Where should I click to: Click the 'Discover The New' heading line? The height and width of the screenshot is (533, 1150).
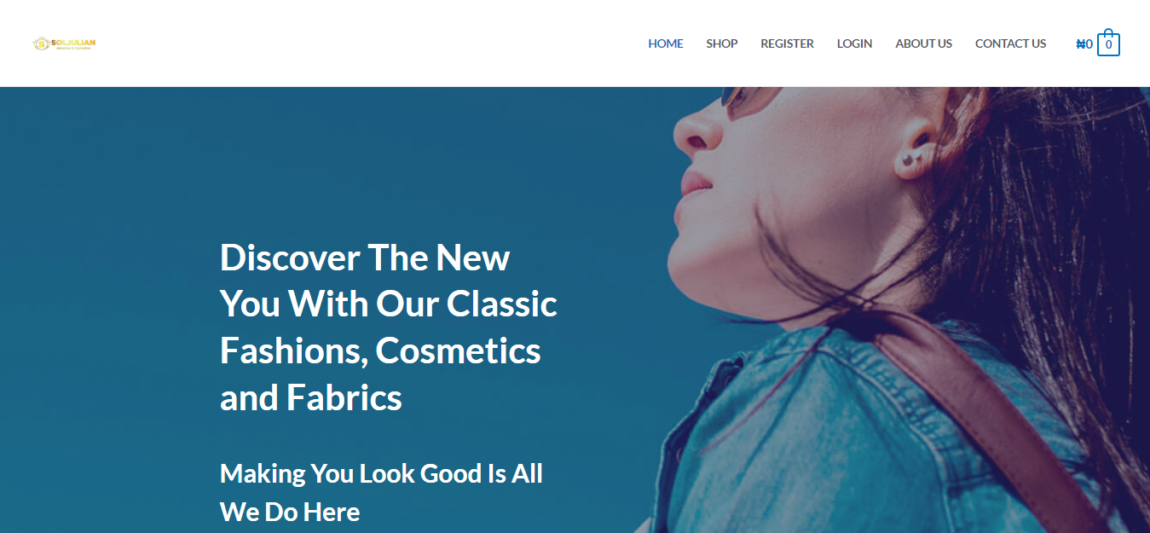pos(365,258)
